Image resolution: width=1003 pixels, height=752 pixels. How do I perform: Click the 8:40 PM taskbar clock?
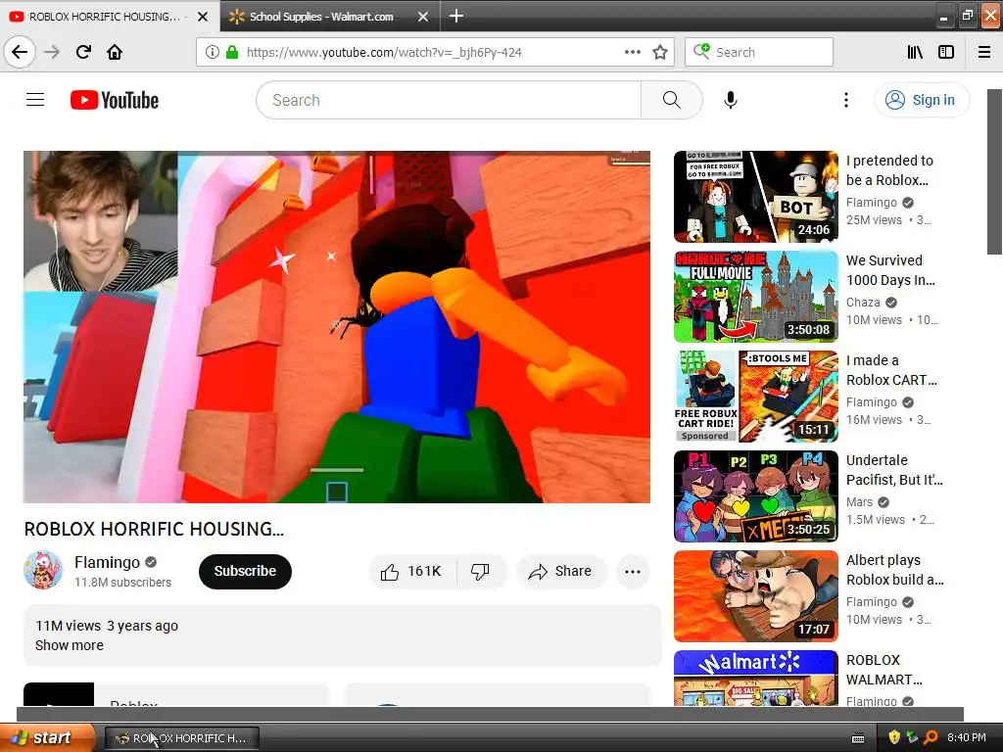pyautogui.click(x=967, y=737)
